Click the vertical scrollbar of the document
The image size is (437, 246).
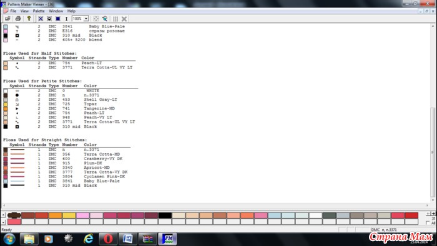pos(433,113)
